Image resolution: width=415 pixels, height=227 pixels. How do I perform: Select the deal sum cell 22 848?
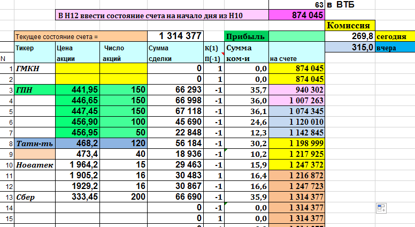click(175, 133)
